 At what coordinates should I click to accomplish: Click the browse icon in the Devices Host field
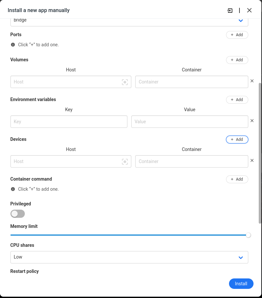(x=125, y=161)
